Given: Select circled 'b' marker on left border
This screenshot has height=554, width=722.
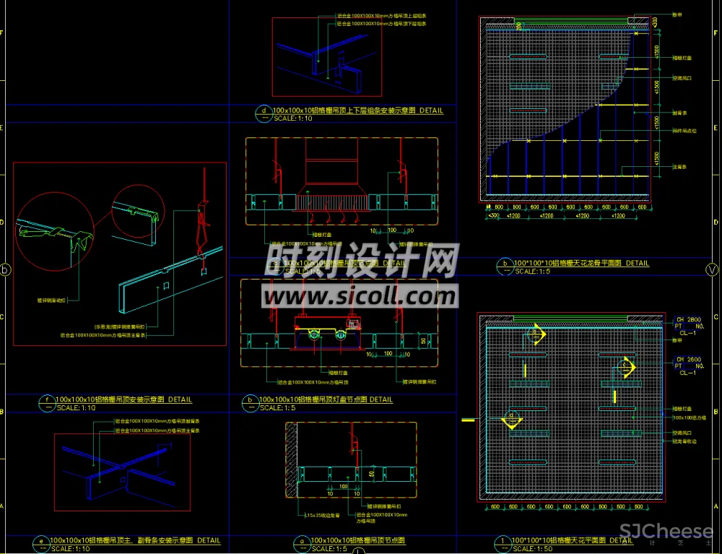Looking at the screenshot, I should [6, 271].
